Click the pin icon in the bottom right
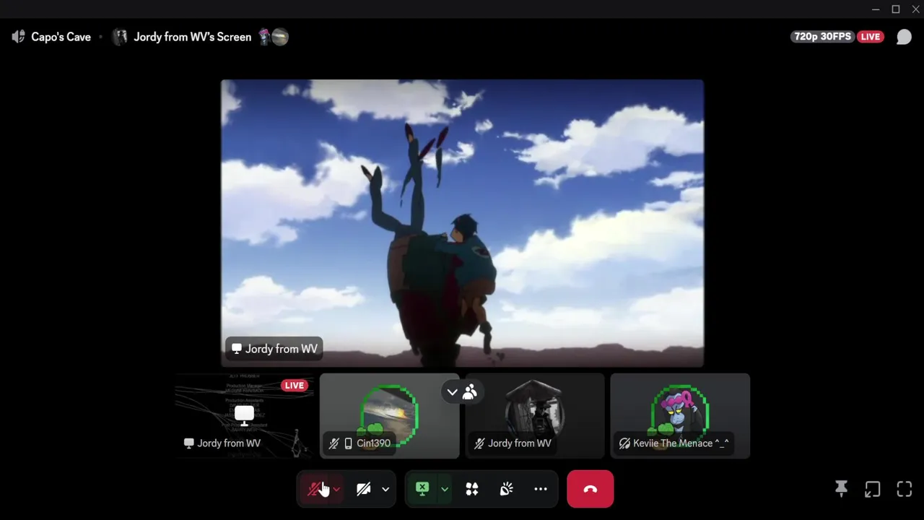 (x=841, y=489)
